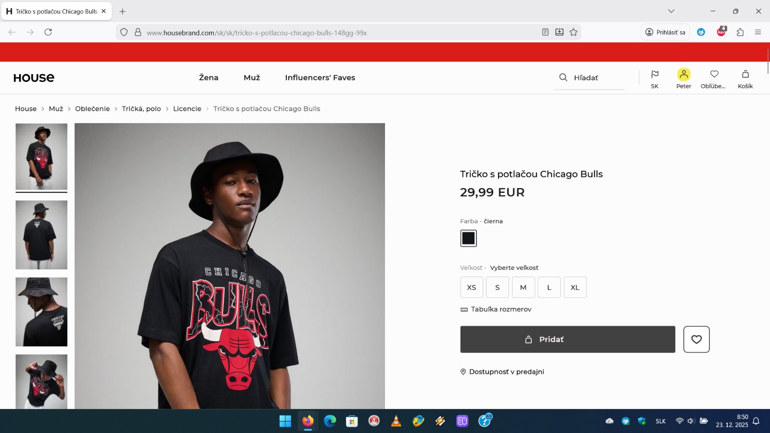Screen dimensions: 770x433
Task: Toggle reader view icon in address bar
Action: 545,32
